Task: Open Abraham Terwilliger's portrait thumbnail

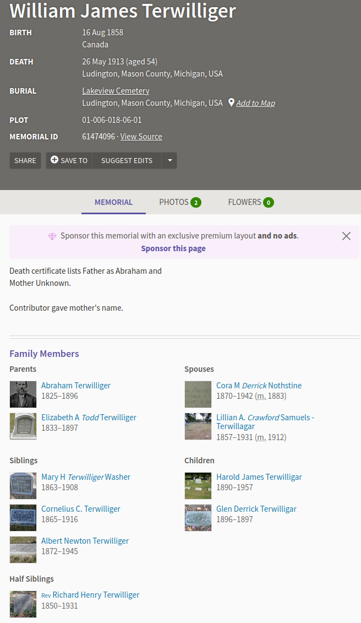Action: 23,394
